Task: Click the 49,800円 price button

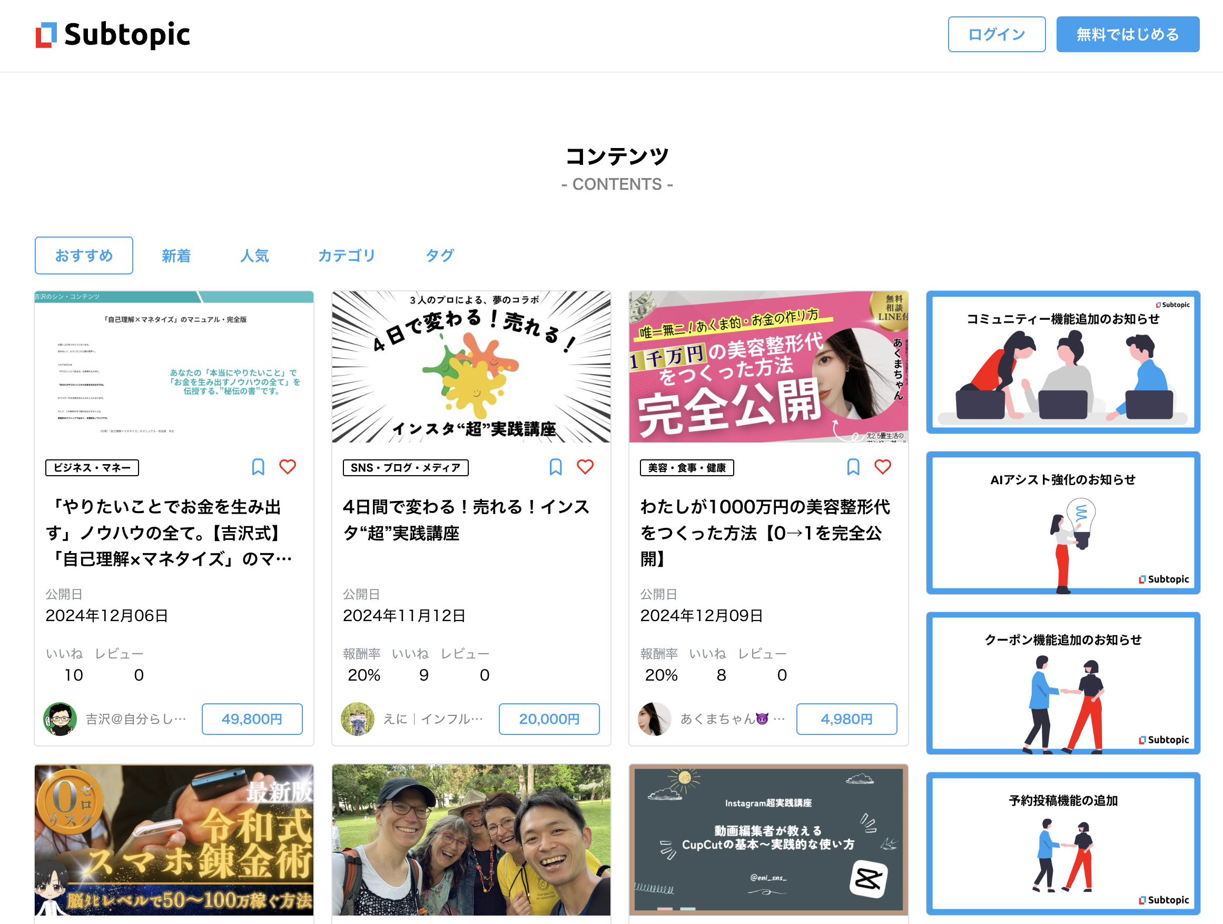Action: [252, 719]
